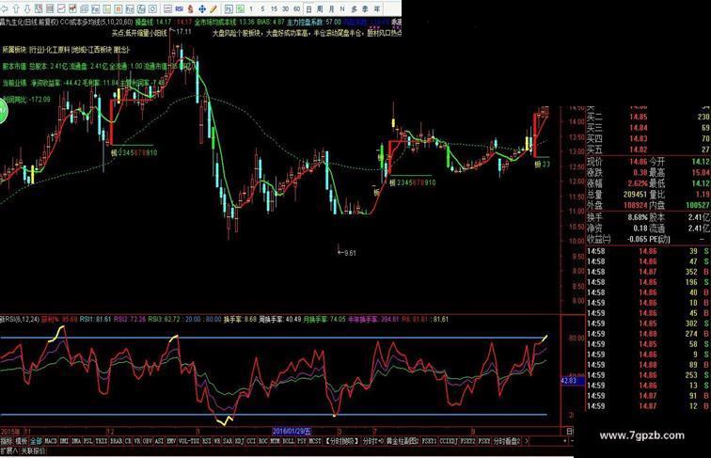Click the 17.11 high price label on chart
Screen dimensions: 711x458
pyautogui.click(x=183, y=32)
